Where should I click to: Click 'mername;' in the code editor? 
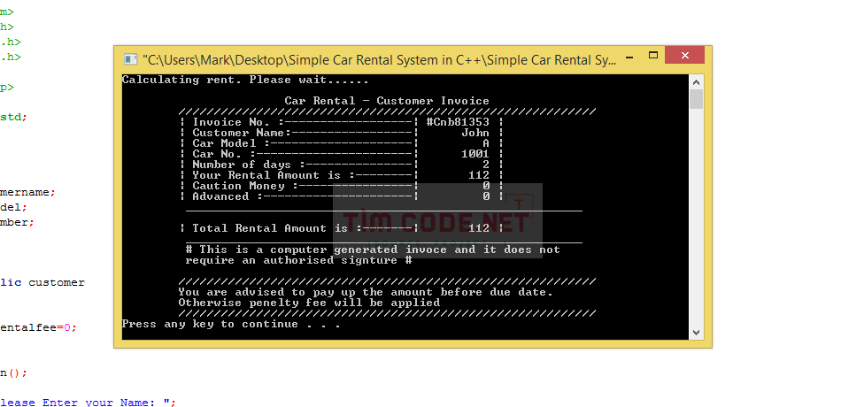tap(27, 192)
